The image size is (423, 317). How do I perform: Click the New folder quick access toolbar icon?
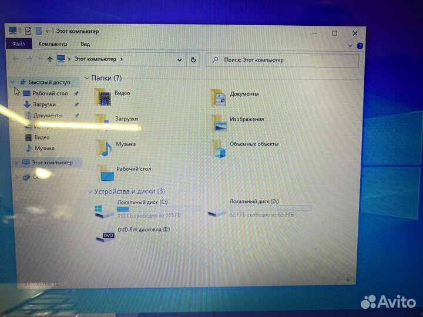point(39,31)
